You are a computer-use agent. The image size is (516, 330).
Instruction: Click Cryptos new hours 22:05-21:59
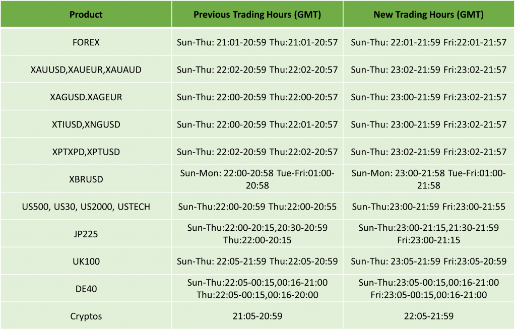pyautogui.click(x=428, y=316)
